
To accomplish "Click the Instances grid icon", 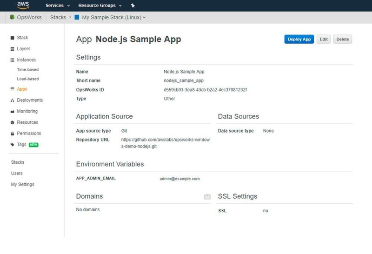I will [13, 60].
